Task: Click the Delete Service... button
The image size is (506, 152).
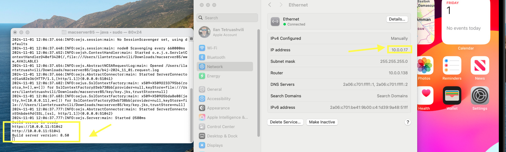Action: pos(285,122)
